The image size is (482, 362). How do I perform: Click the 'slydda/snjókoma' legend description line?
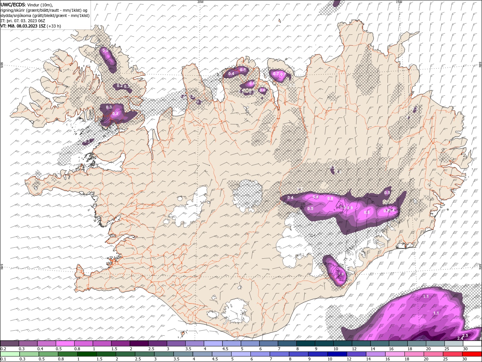coord(45,15)
